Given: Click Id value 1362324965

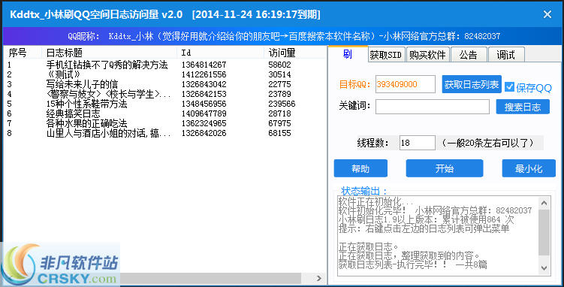Looking at the screenshot, I should coord(204,123).
